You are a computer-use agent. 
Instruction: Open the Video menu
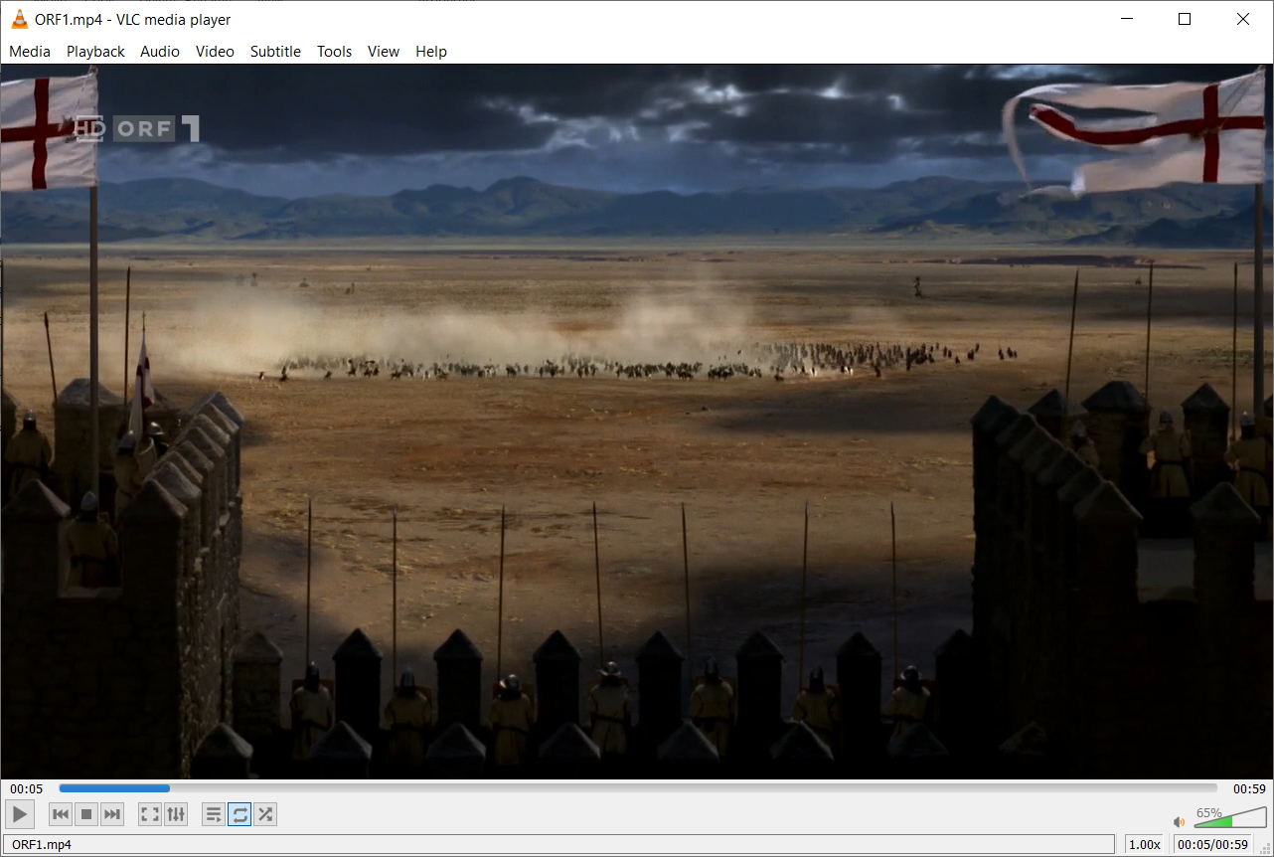click(x=215, y=52)
